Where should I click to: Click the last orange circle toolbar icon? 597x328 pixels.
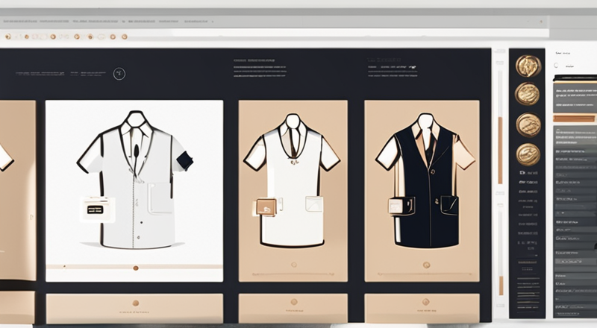click(125, 36)
